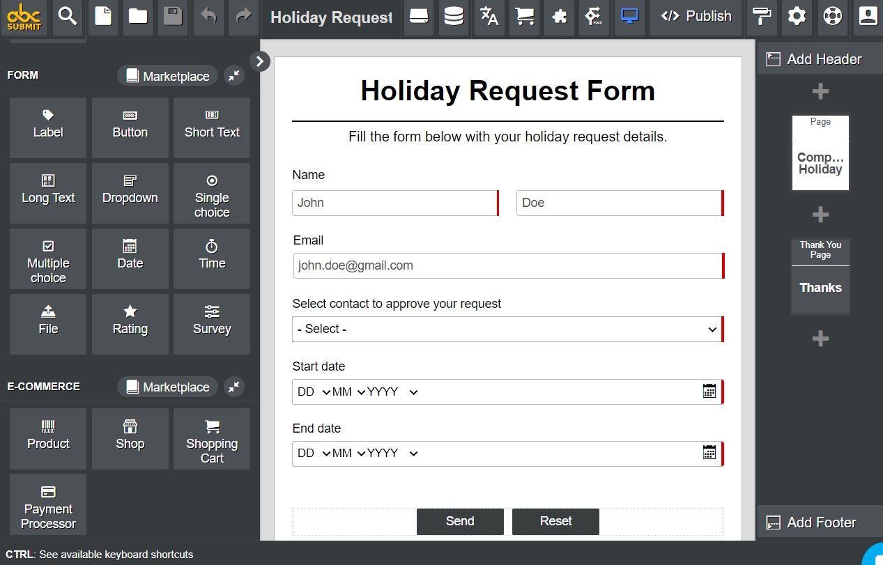Open Start date calendar picker
Viewport: 883px width, 565px height.
709,391
